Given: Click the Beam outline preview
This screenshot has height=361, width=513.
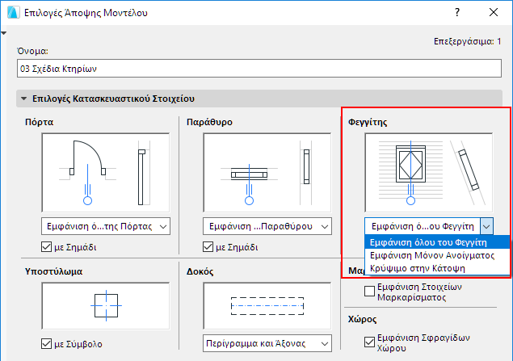Looking at the screenshot, I should (267, 306).
